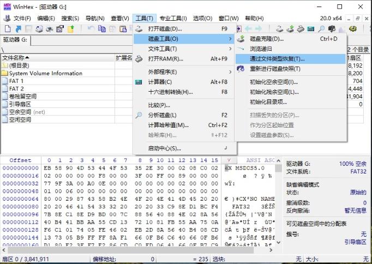Select 初始化目录项... in the submenu
This screenshot has height=264, width=372.
291,102
